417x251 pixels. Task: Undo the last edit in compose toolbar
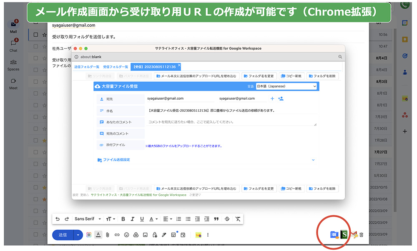[58, 219]
